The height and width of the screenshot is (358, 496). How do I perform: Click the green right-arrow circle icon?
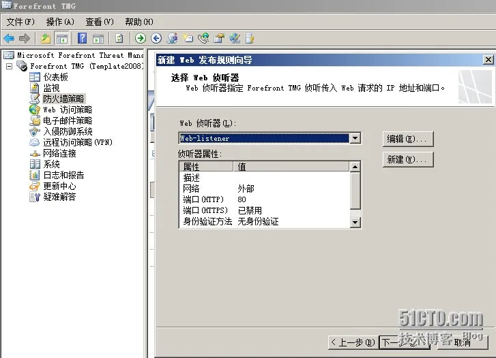(x=141, y=39)
